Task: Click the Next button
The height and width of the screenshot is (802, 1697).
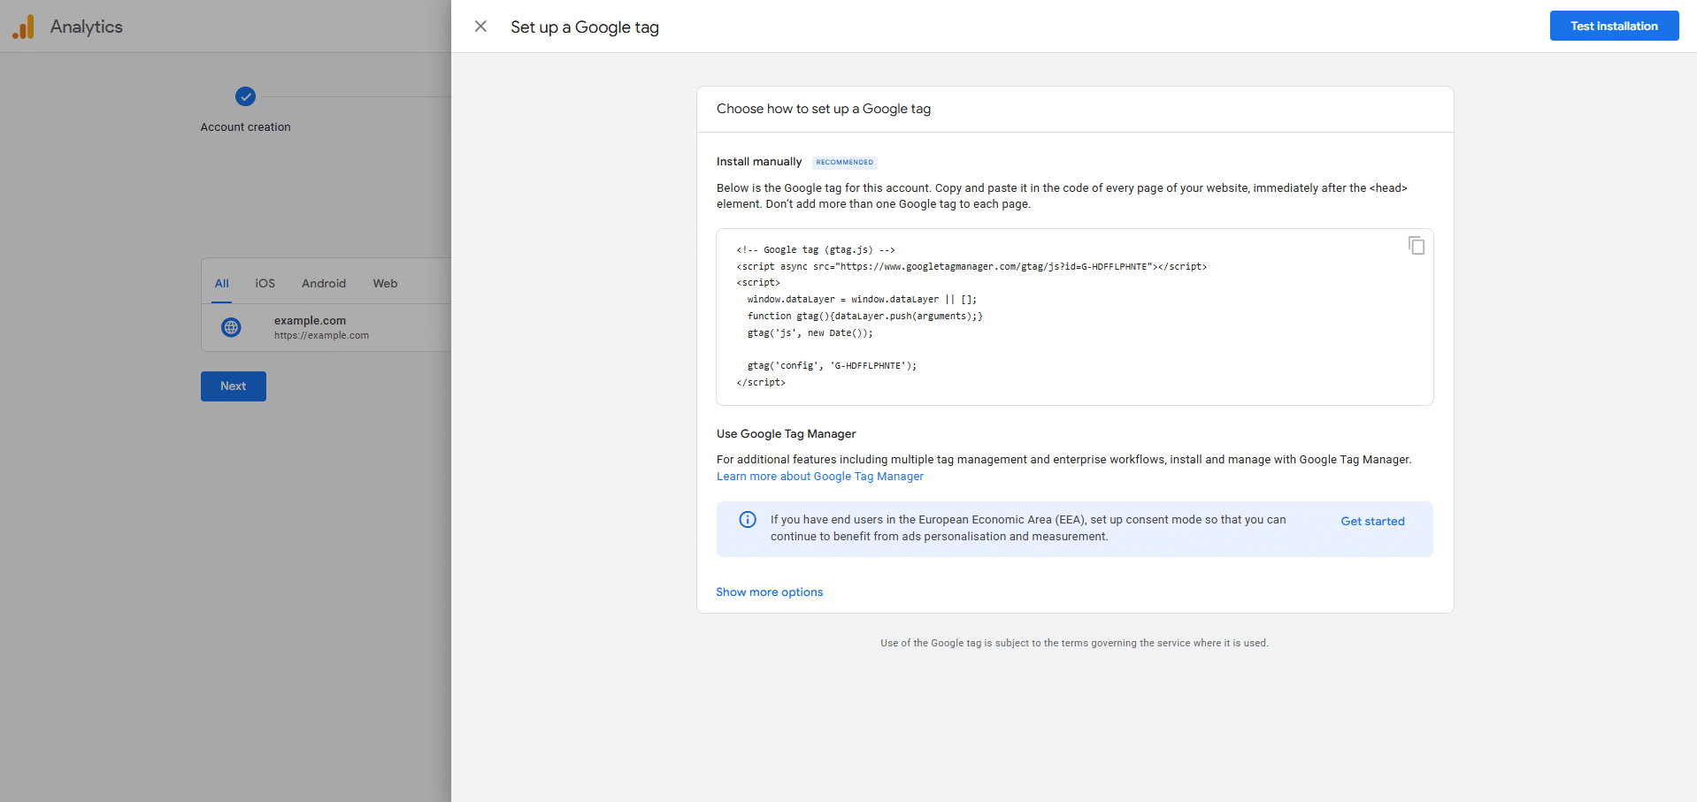Action: [x=233, y=386]
